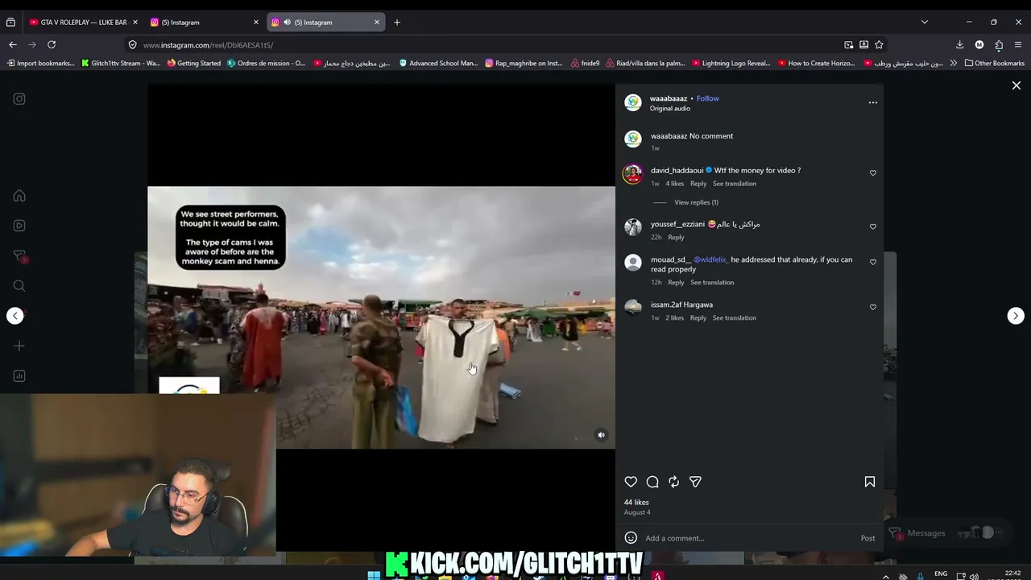Screen dimensions: 1031x580
Task: Open Instagram Search in the sidebar
Action: [x=19, y=286]
